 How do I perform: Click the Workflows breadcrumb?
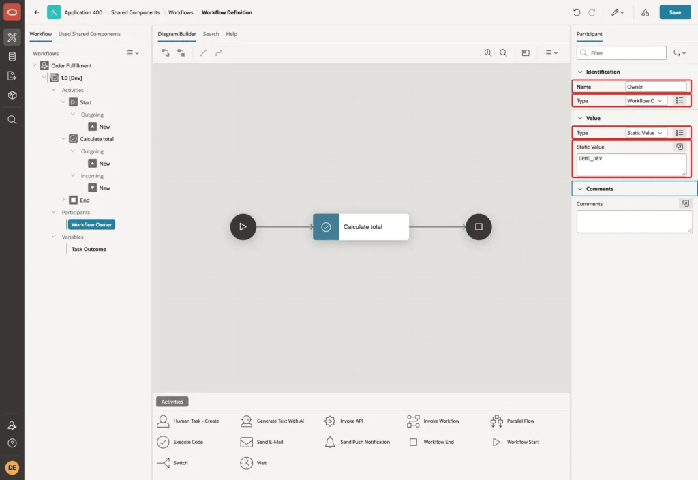(181, 12)
